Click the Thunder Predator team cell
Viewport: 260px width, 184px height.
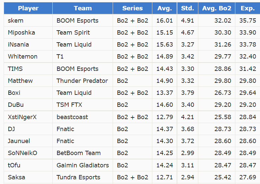tap(82, 81)
